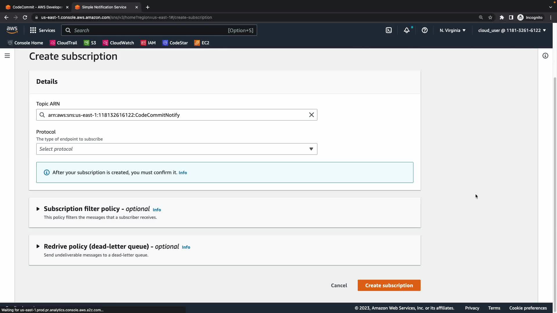The width and height of the screenshot is (557, 313).
Task: Click the AWS logo home icon
Action: coord(12,30)
